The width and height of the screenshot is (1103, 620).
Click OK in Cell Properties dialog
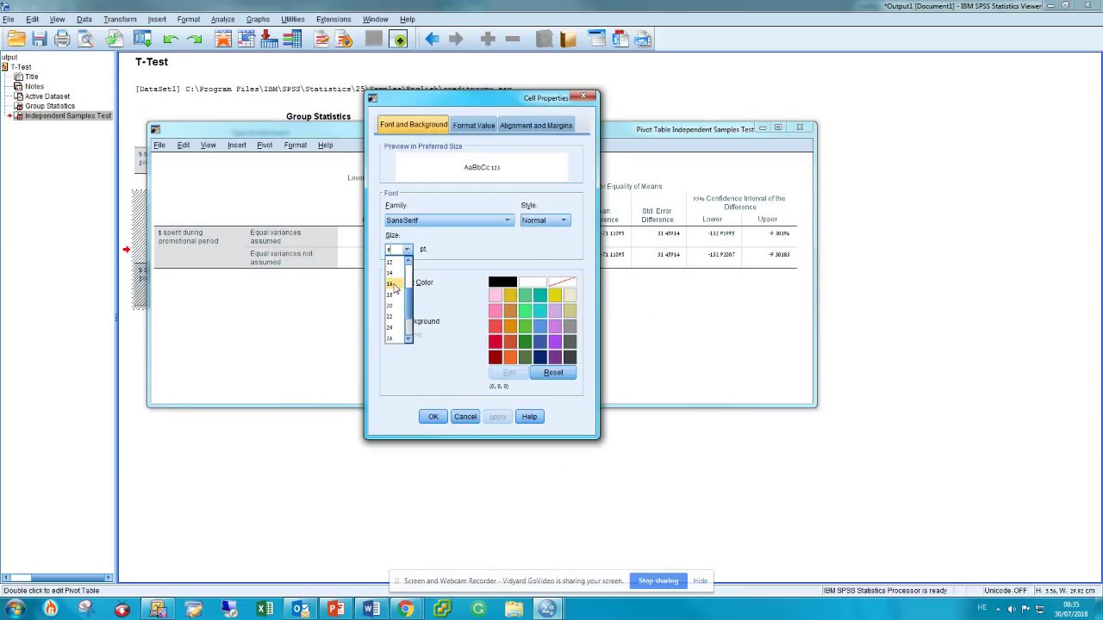(x=433, y=417)
